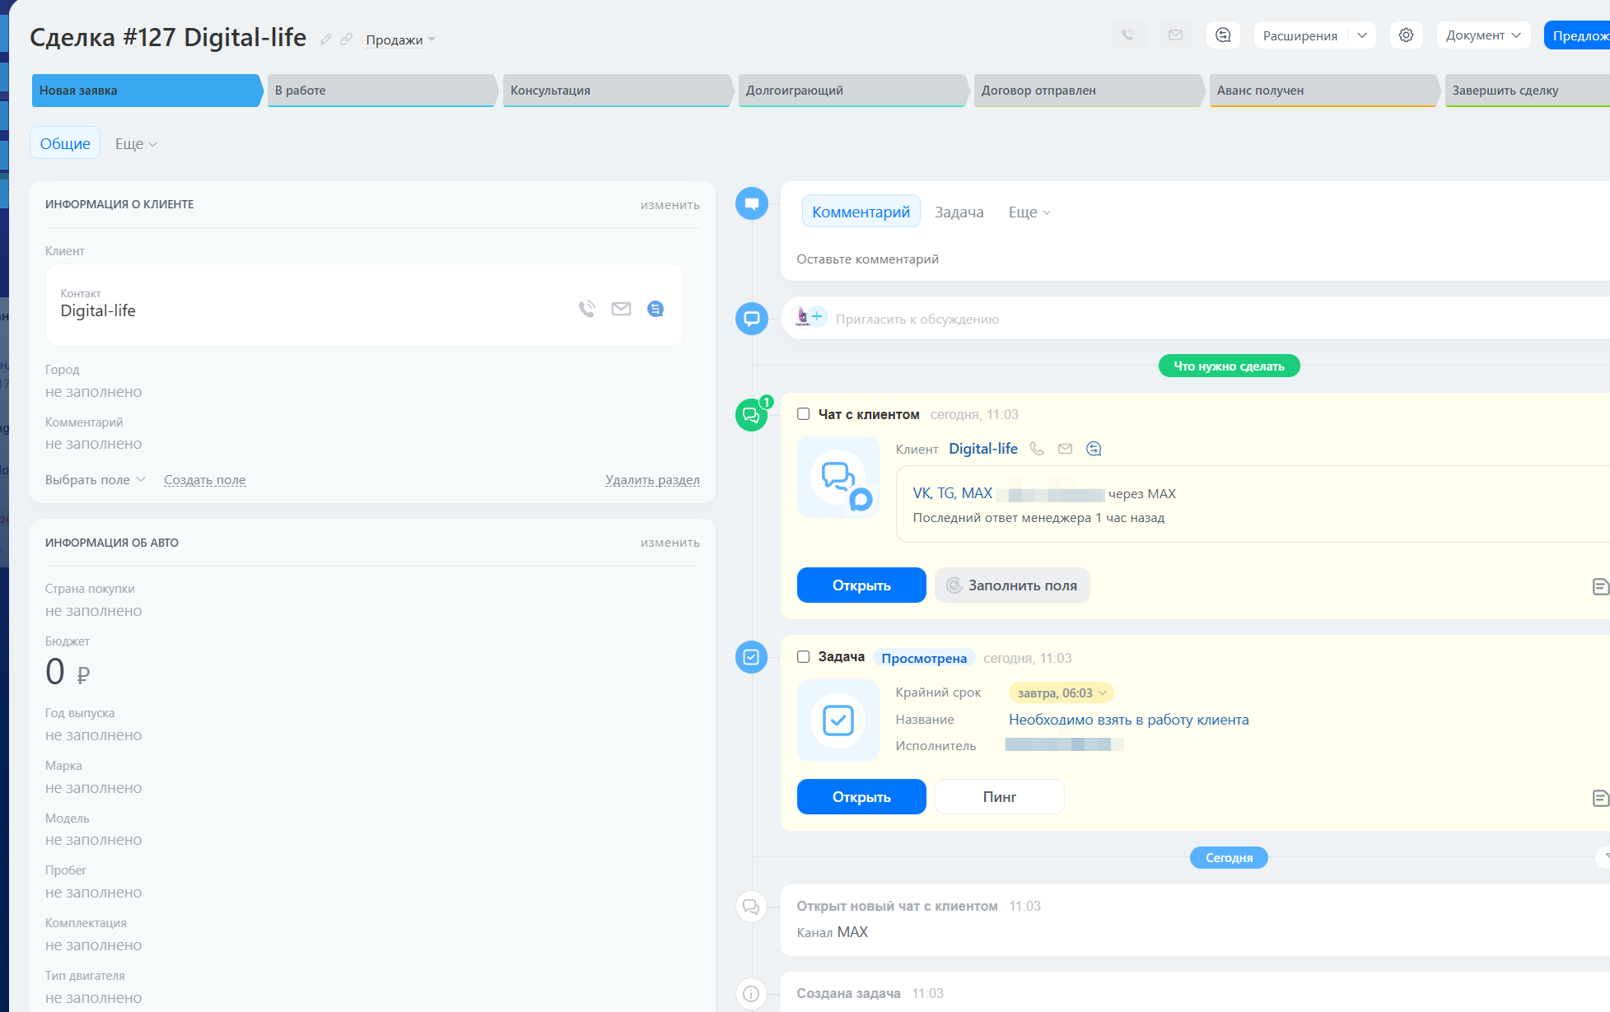Click the envelope icon in Чат с клиентом card
The height and width of the screenshot is (1012, 1610).
click(x=1065, y=449)
